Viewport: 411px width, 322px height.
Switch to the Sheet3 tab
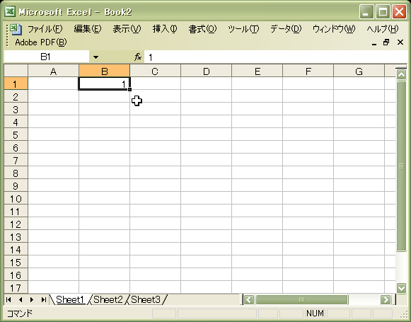146,299
